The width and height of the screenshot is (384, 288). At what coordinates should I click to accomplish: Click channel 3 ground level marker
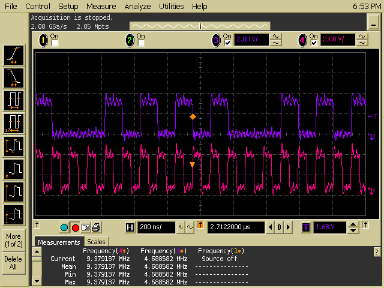(x=372, y=136)
